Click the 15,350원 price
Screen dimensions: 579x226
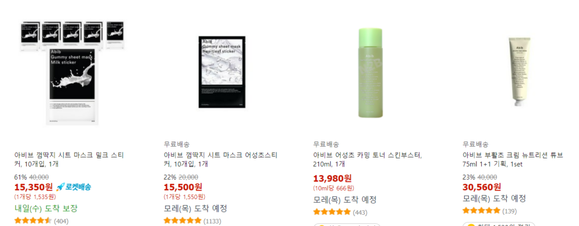click(x=33, y=187)
